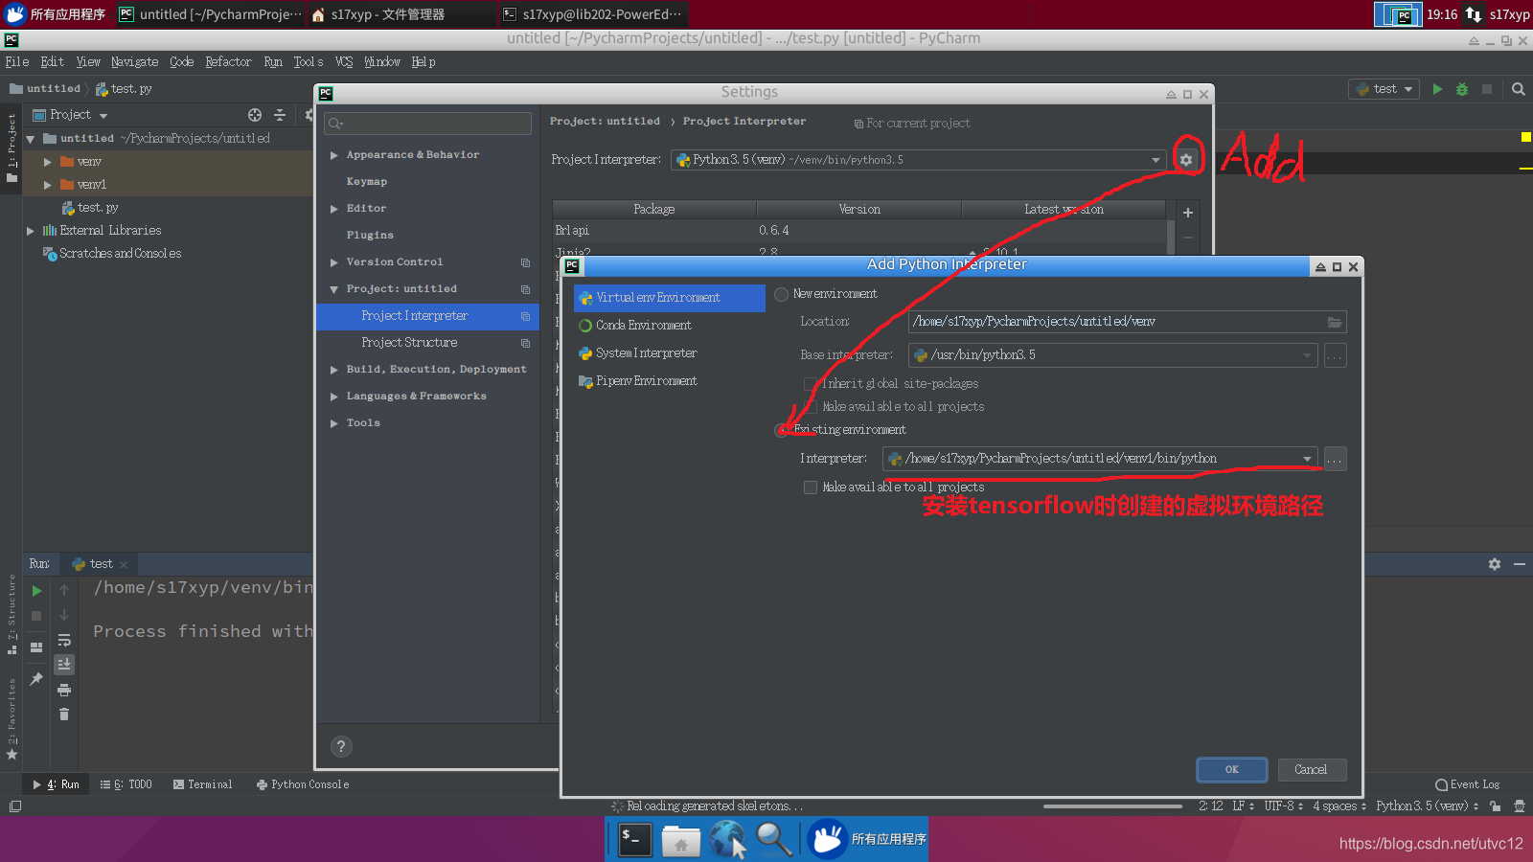Click the 4 spaces indent setting in status bar
Image resolution: width=1533 pixels, height=862 pixels.
coord(1339,806)
